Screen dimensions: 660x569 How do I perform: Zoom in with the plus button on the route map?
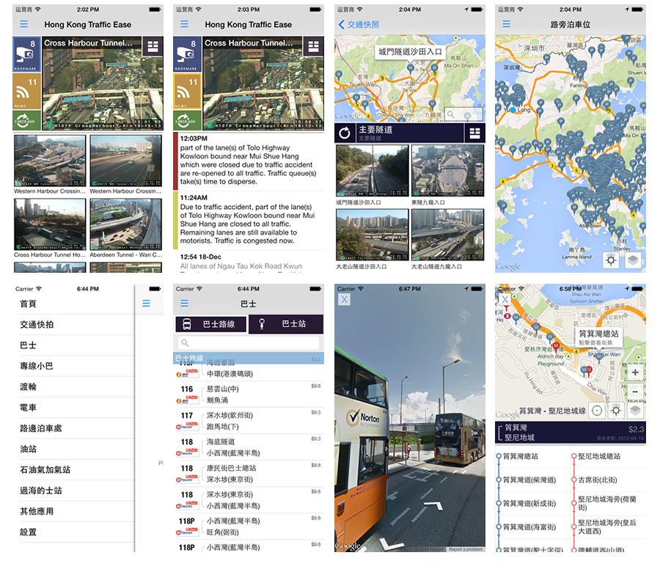(635, 372)
